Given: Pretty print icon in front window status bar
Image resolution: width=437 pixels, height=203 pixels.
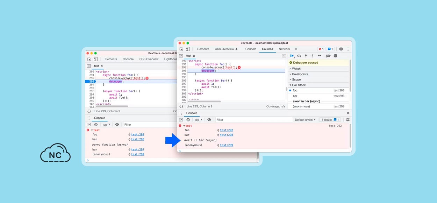Looking at the screenshot, I should tap(181, 106).
